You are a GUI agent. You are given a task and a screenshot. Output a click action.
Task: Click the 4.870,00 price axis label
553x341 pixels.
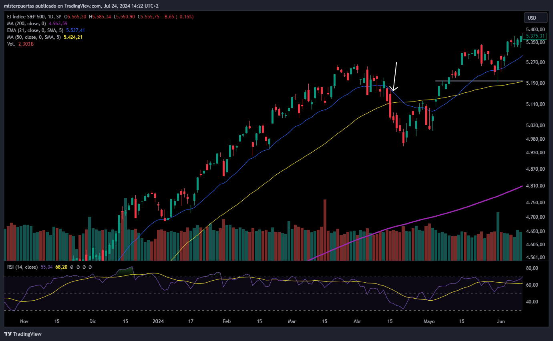(x=536, y=170)
